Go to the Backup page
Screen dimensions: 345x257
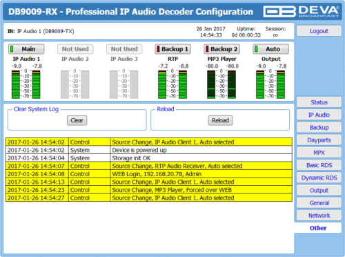pos(319,127)
